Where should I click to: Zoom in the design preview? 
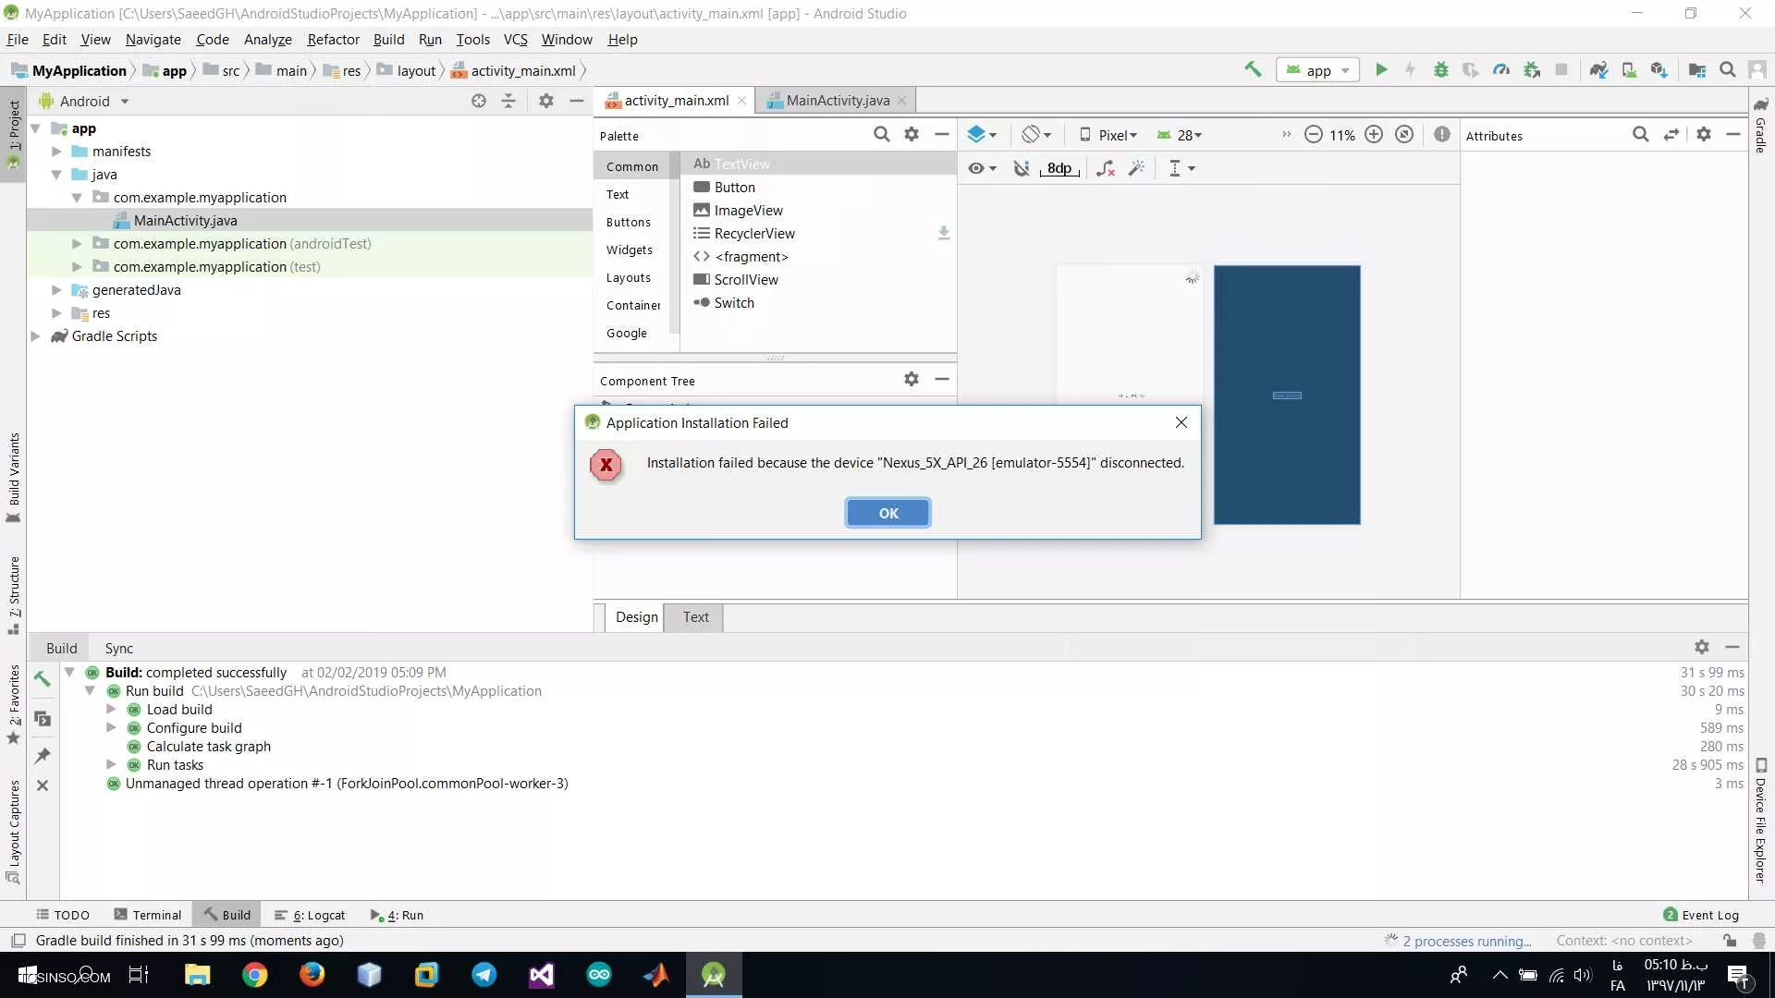tap(1374, 135)
